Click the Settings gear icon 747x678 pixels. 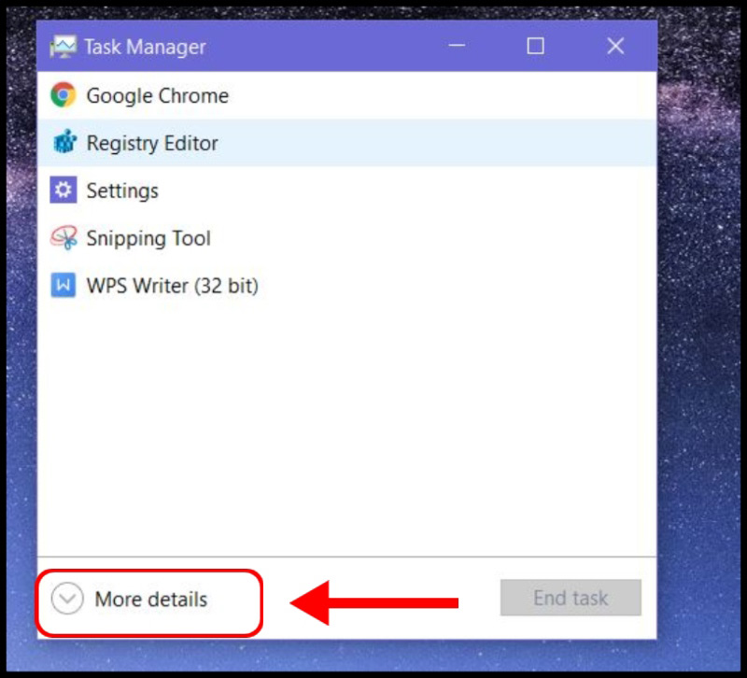[63, 191]
